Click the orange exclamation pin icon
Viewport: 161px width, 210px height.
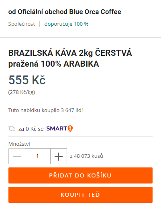coord(70,129)
